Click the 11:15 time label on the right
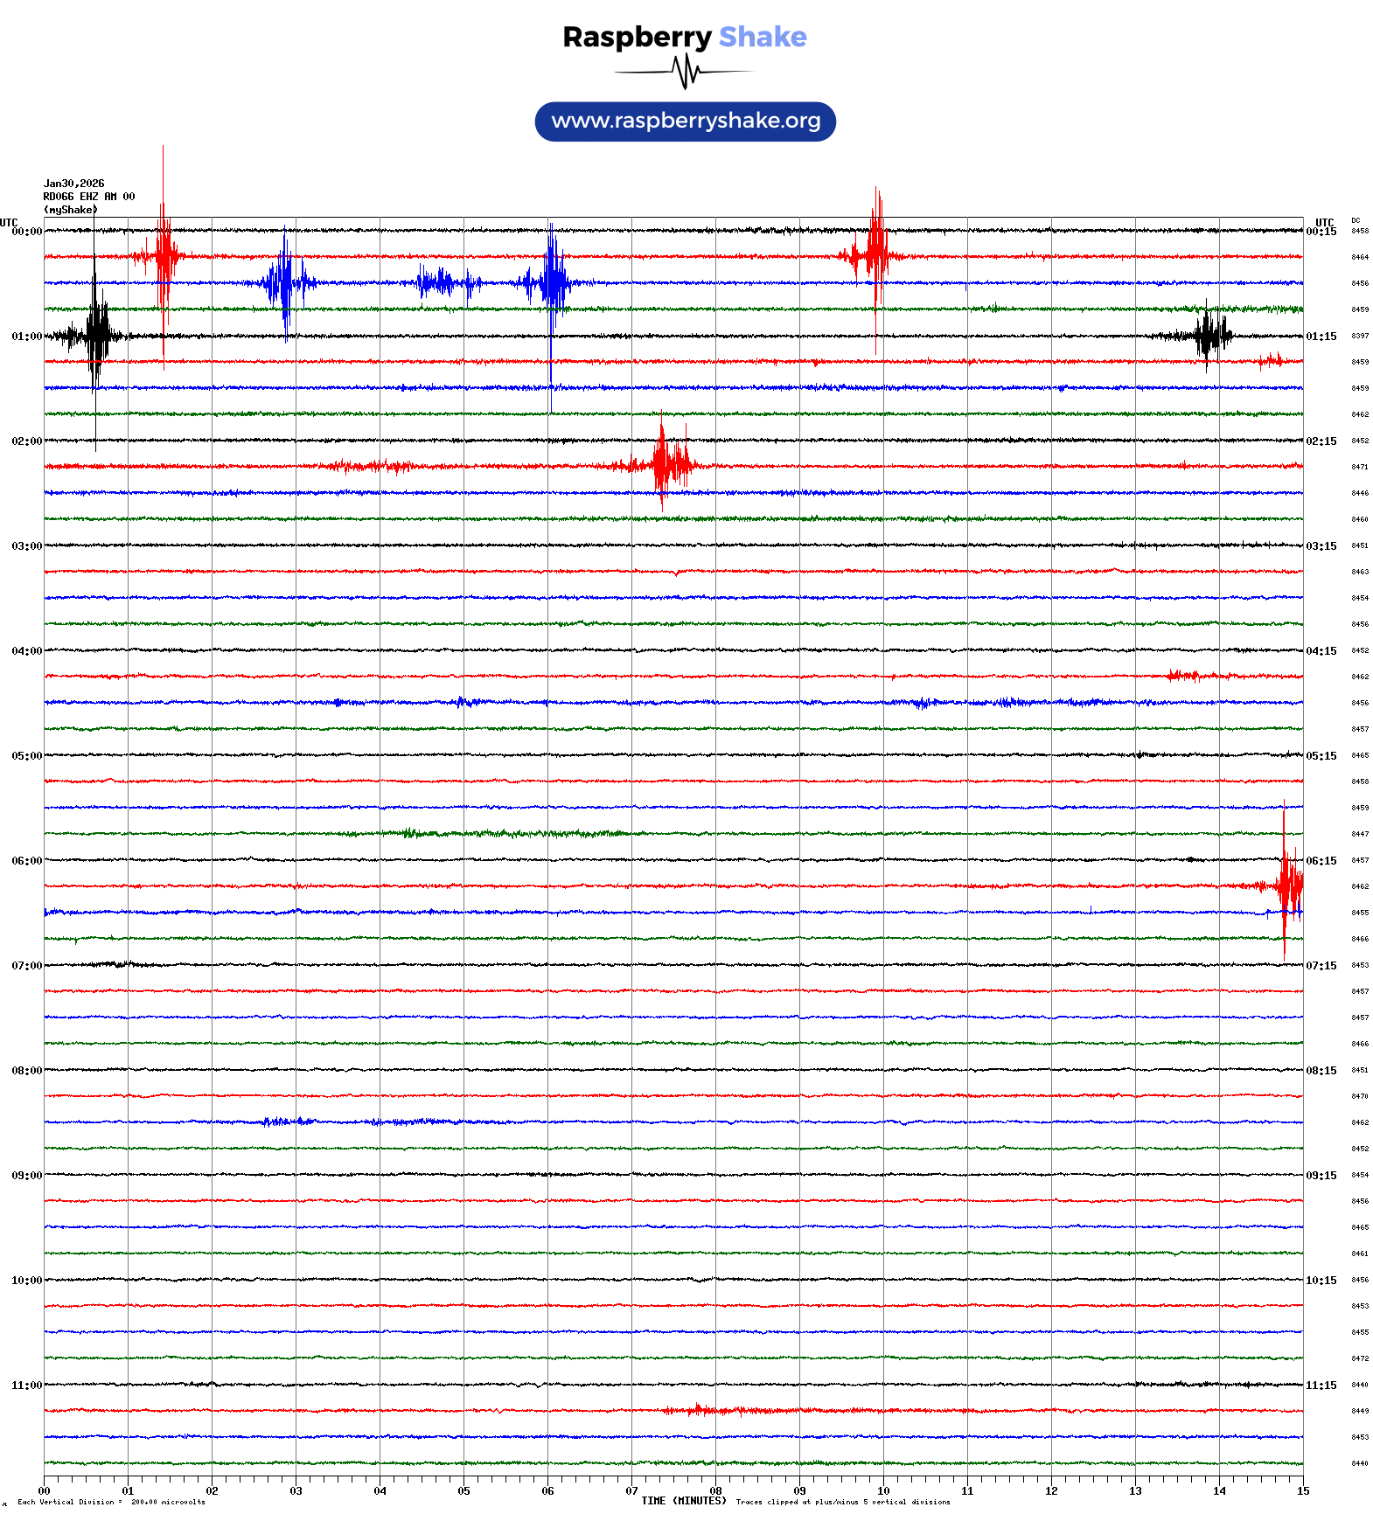This screenshot has width=1373, height=1514. tap(1321, 1386)
